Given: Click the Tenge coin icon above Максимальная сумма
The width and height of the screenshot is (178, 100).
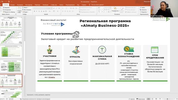Looking at the screenshot, I should (102, 49).
